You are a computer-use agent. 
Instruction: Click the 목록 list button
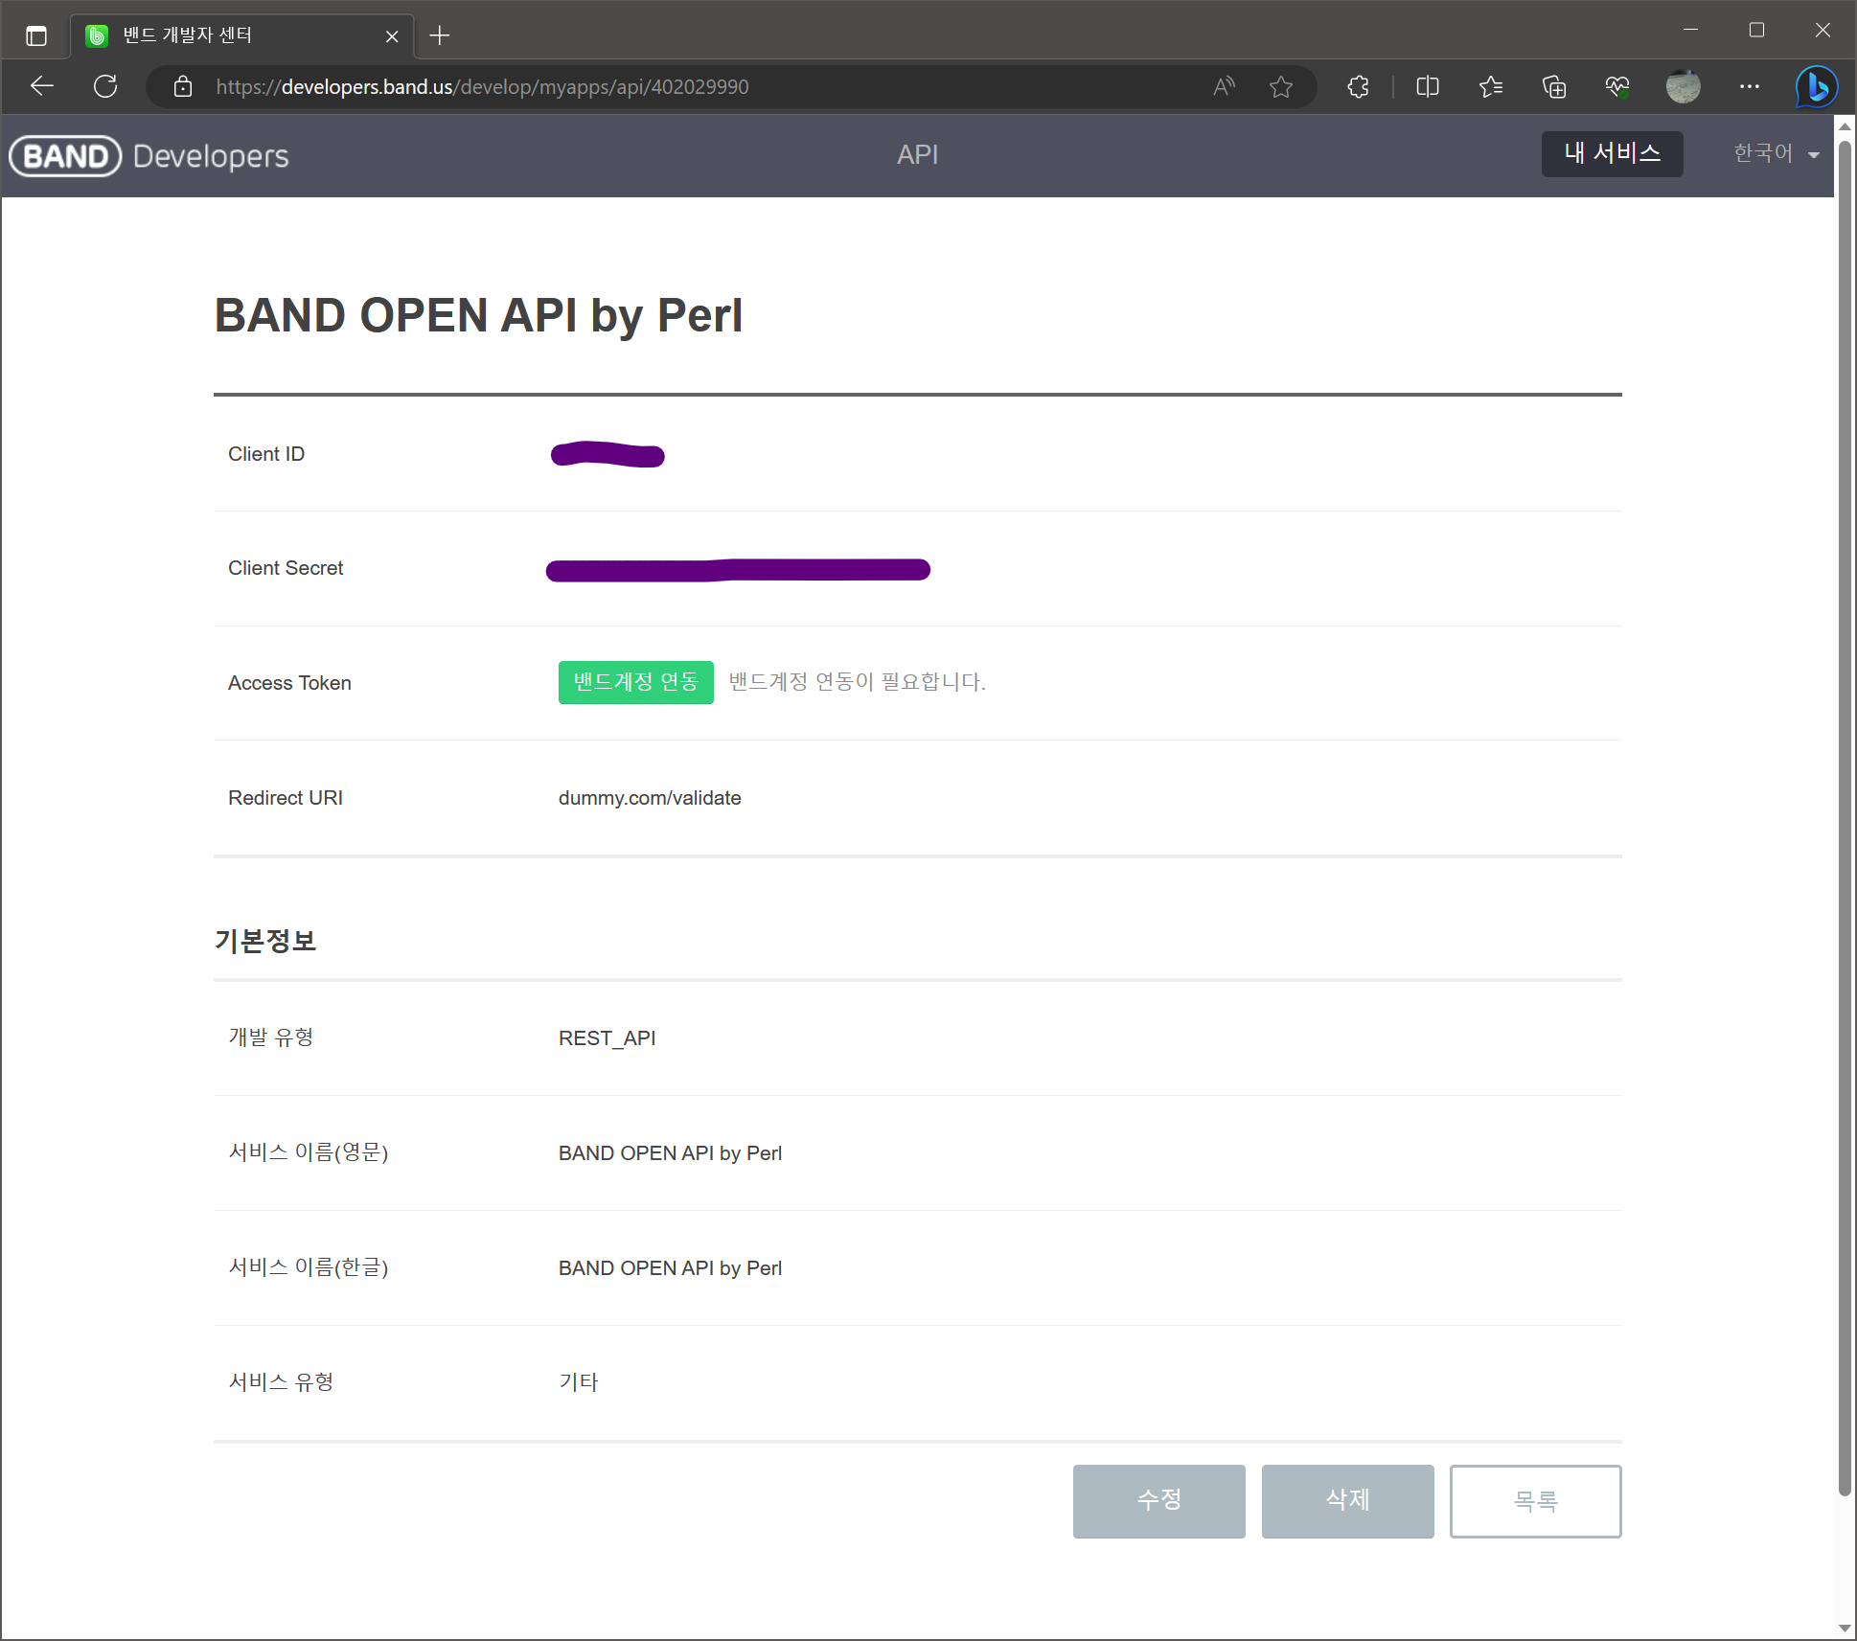[x=1536, y=1501]
